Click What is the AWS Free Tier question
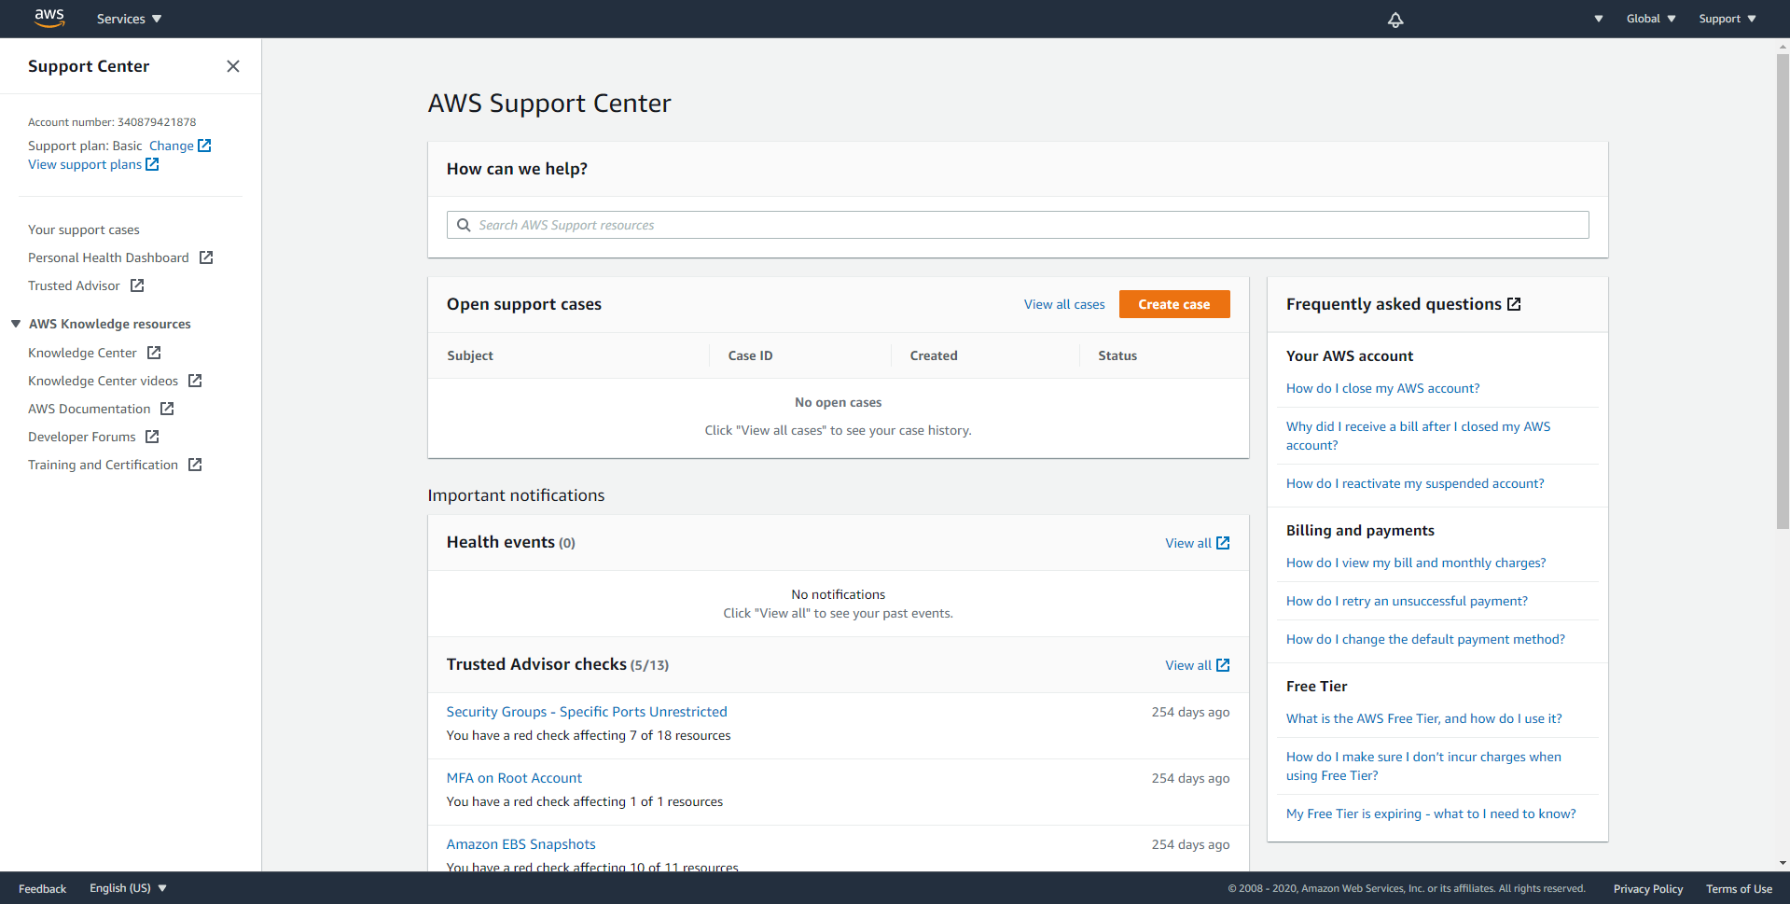1790x904 pixels. coord(1423,718)
